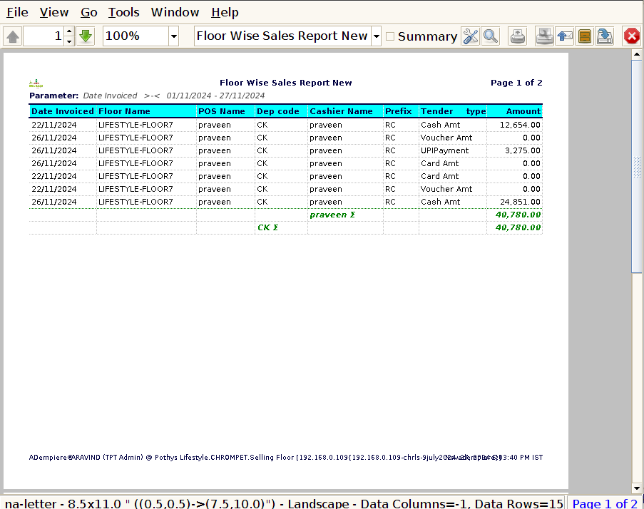Export the report using export icon

(x=605, y=36)
